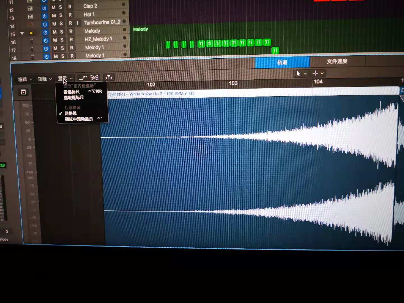Viewport: 404px width, 303px height.
Task: Click the Tambourine 01_2 track icon
Action: pyautogui.click(x=31, y=25)
